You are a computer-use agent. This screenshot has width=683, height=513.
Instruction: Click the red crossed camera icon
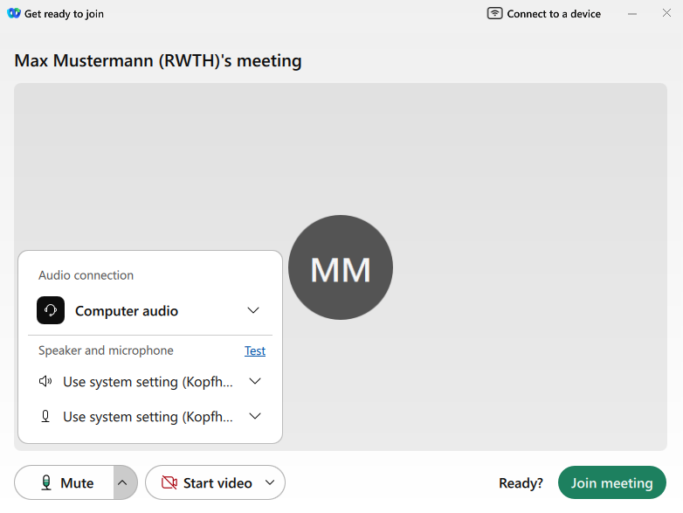click(169, 483)
